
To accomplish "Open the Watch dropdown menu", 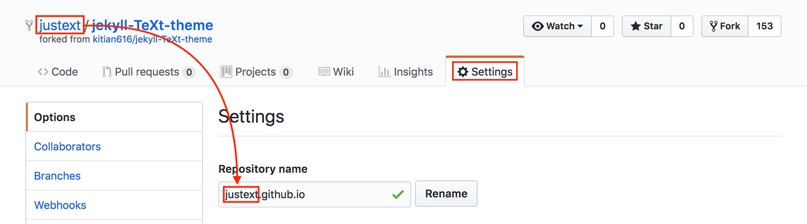I will (557, 26).
